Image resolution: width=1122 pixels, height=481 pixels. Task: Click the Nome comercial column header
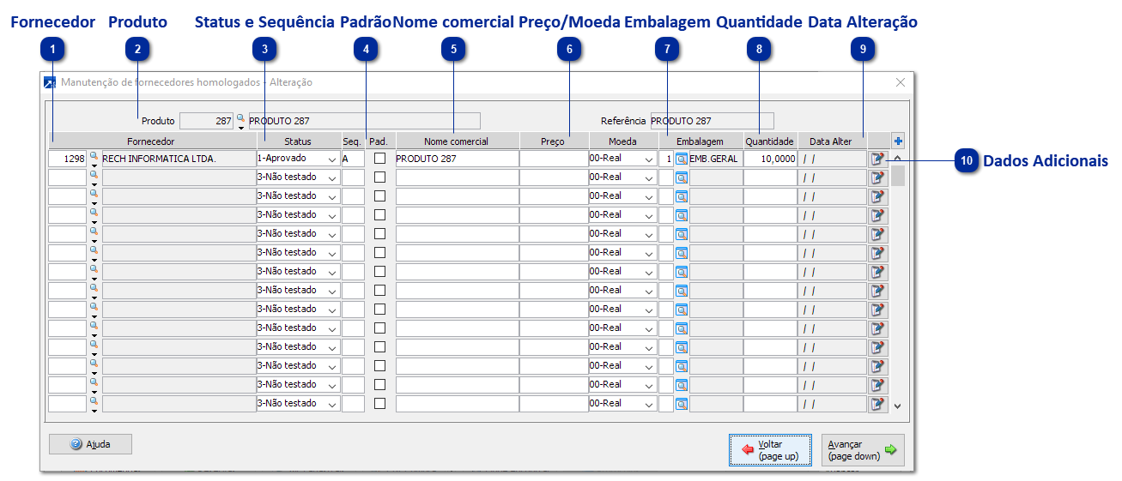tap(456, 141)
